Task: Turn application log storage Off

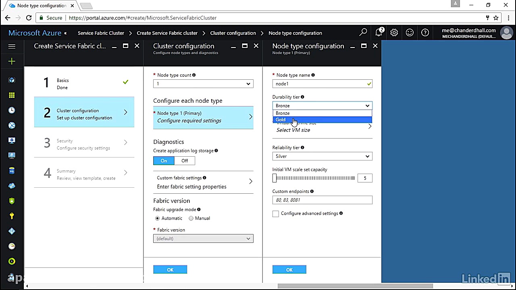Action: coord(185,161)
